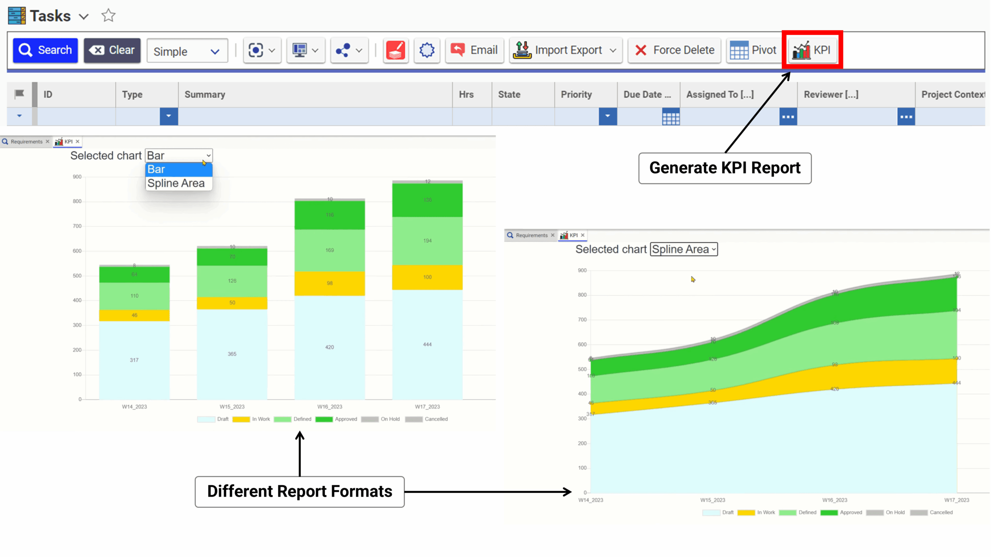Click the red eraser icon button
Screen dimensions: 991x557
pyautogui.click(x=395, y=50)
